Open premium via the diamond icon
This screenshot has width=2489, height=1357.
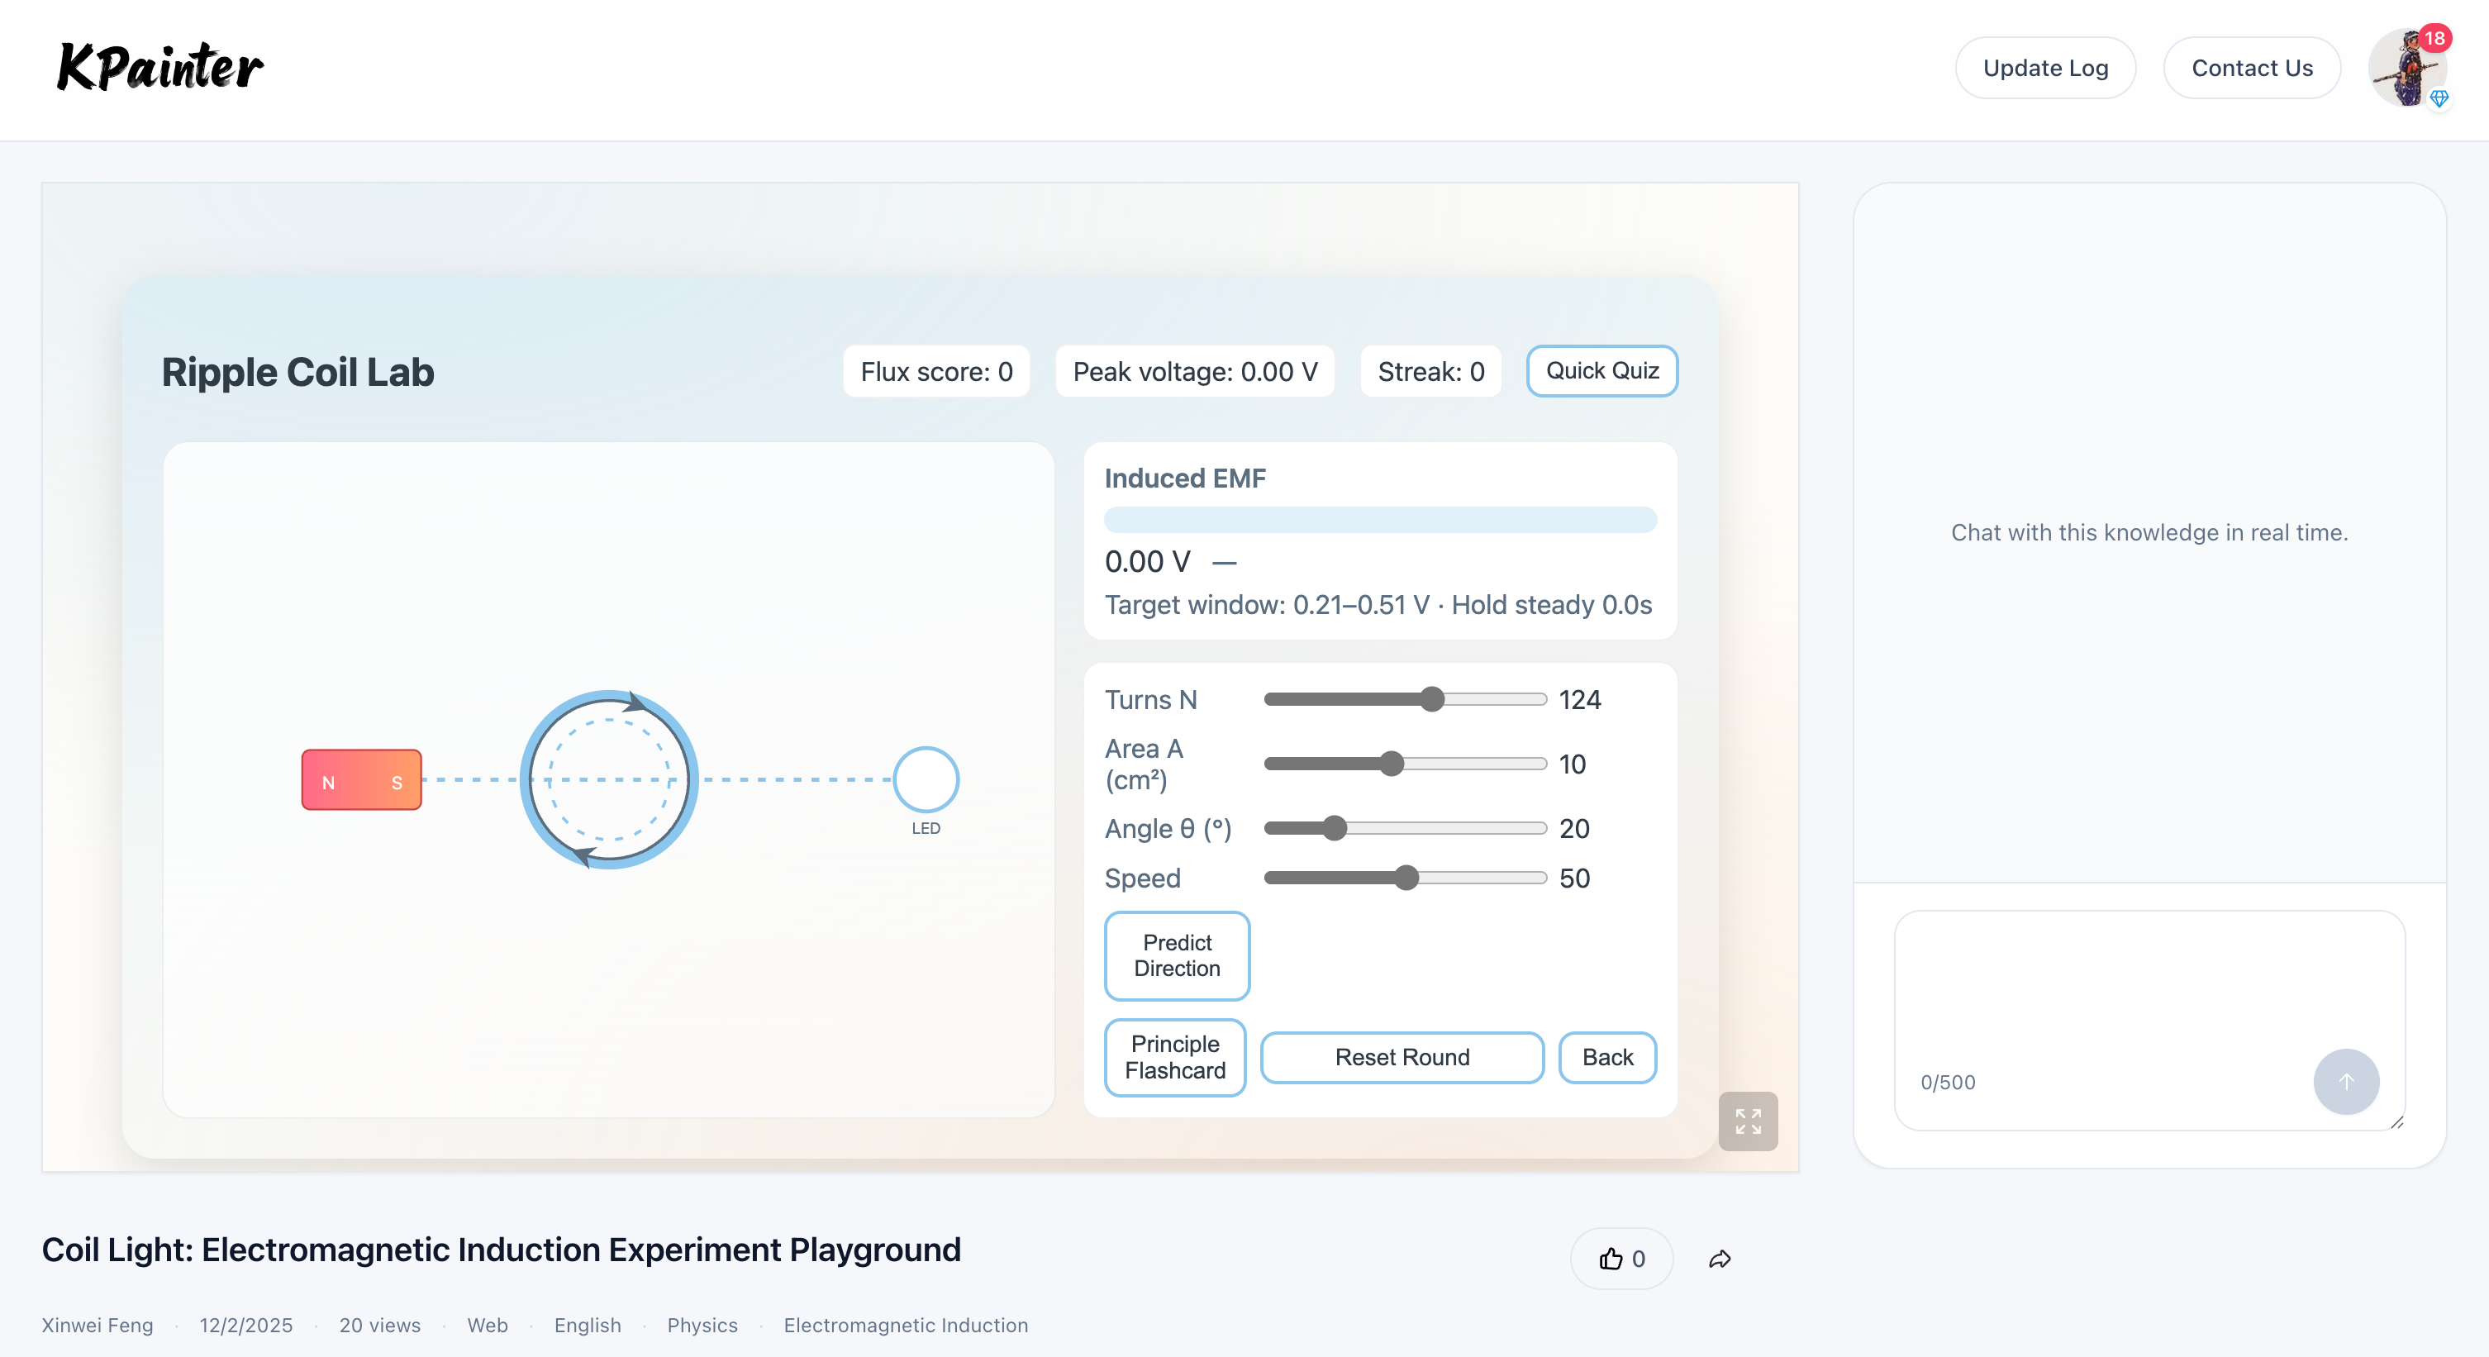pos(2441,98)
